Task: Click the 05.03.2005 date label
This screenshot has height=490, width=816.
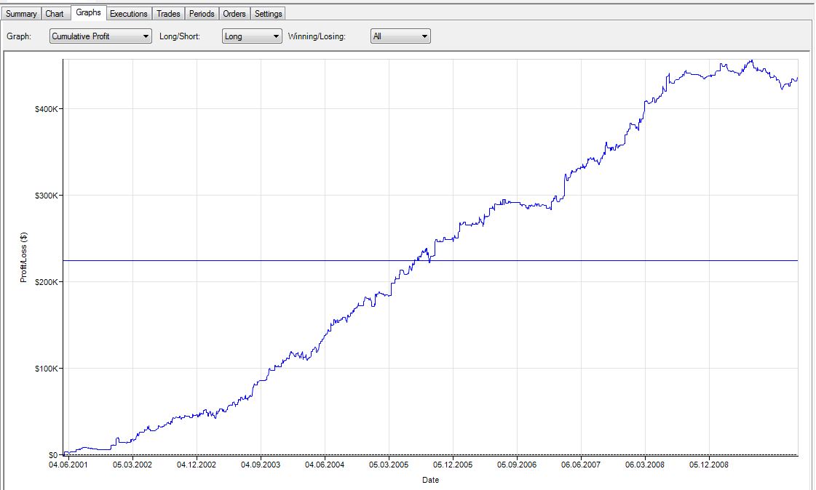Action: click(389, 464)
